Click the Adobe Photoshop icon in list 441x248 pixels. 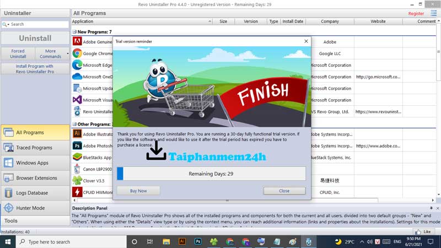click(77, 145)
